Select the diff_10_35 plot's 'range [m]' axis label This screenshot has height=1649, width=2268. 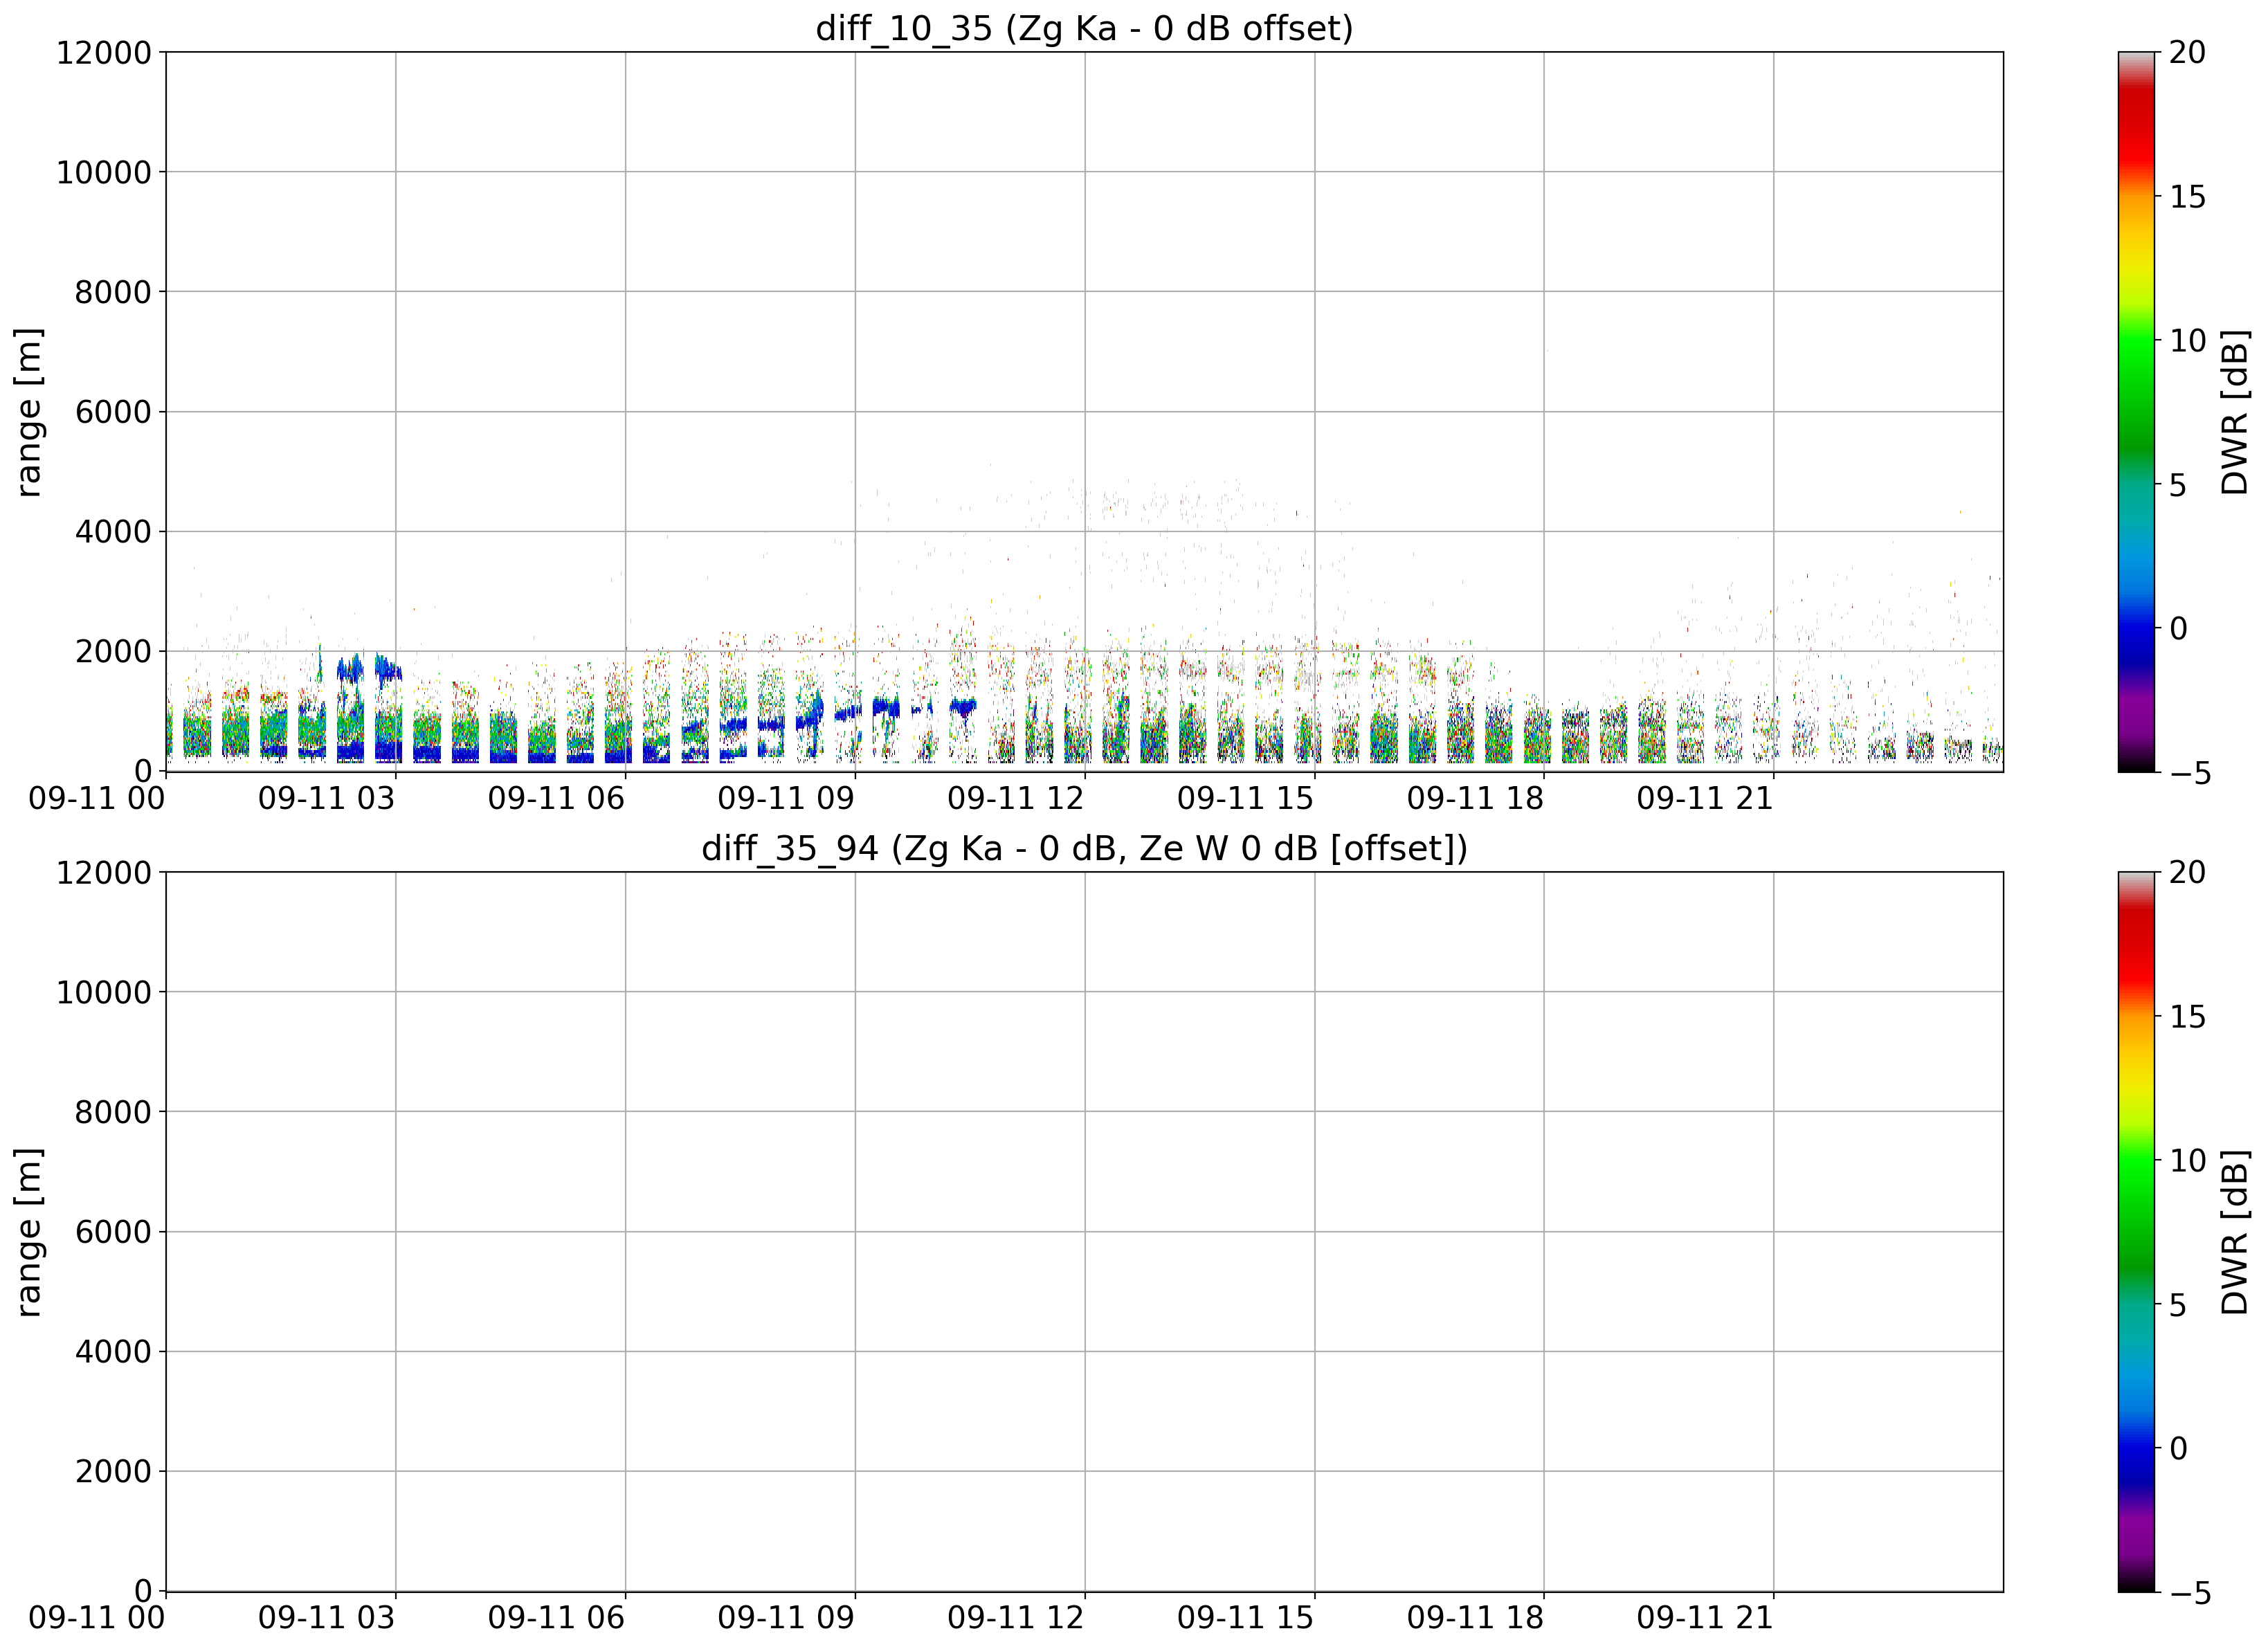29,411
